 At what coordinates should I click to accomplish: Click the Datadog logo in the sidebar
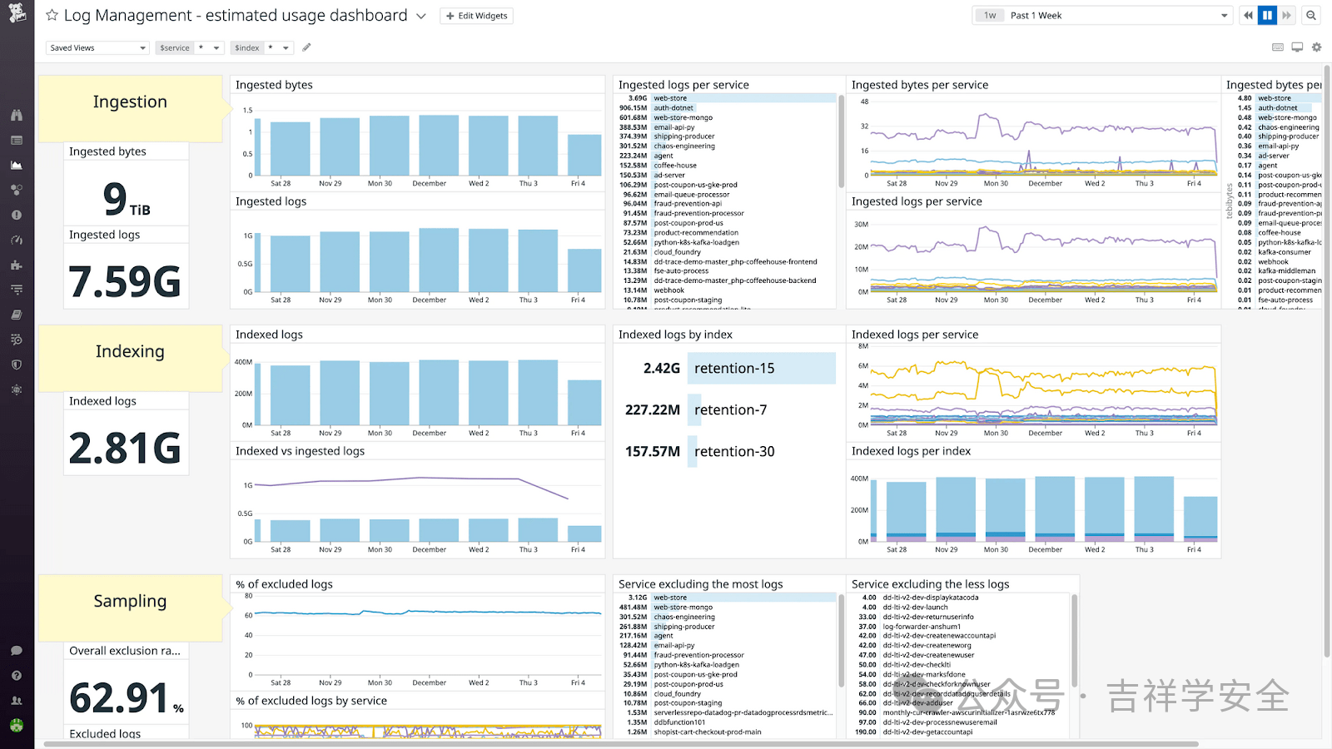point(17,12)
